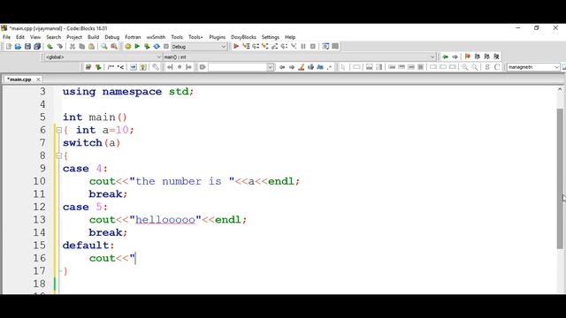Screen dimensions: 566x318
Task: Open the Search menu
Action: point(53,37)
